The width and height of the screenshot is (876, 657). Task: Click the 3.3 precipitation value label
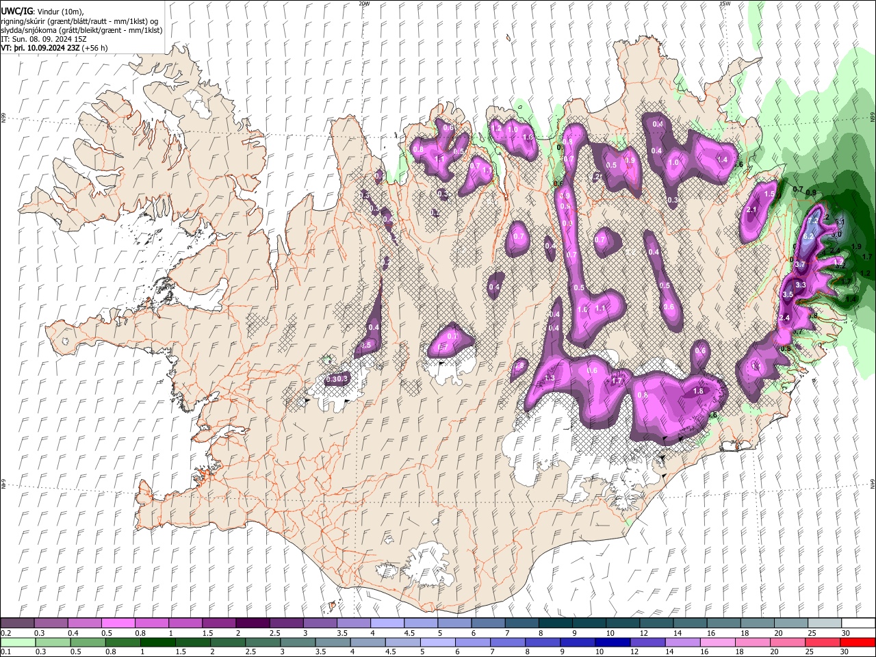(801, 285)
